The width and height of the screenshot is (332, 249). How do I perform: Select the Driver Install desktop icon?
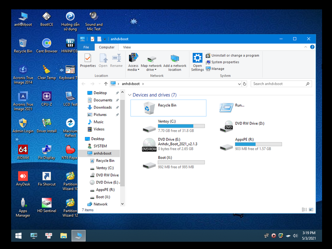(x=47, y=125)
